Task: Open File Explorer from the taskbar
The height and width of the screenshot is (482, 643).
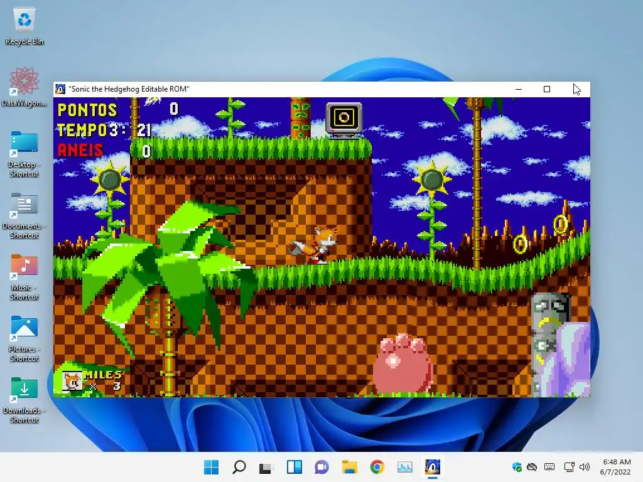Action: (x=349, y=467)
